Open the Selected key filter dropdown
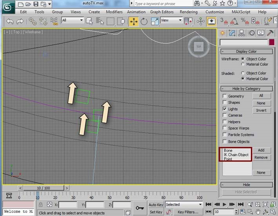This screenshot has height=216, width=278. click(x=184, y=205)
